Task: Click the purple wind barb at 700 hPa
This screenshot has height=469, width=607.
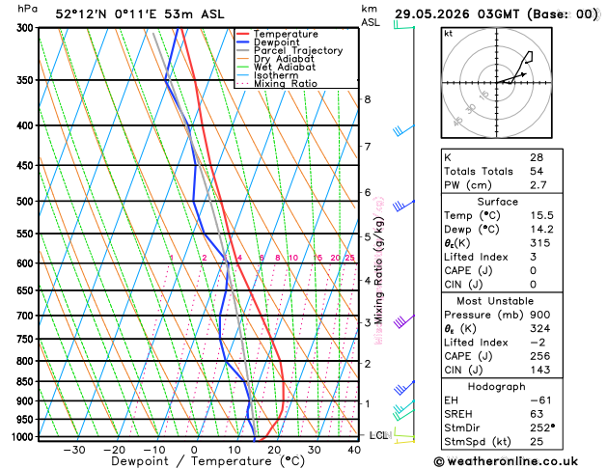Action: pos(404,321)
